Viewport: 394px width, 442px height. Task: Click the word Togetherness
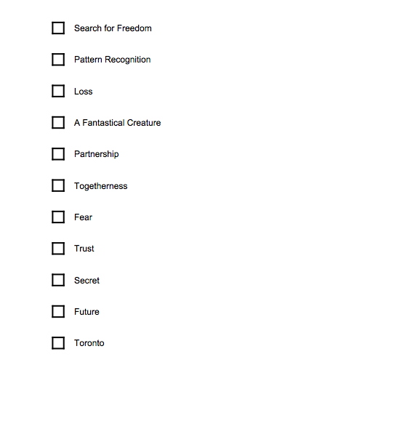(100, 186)
